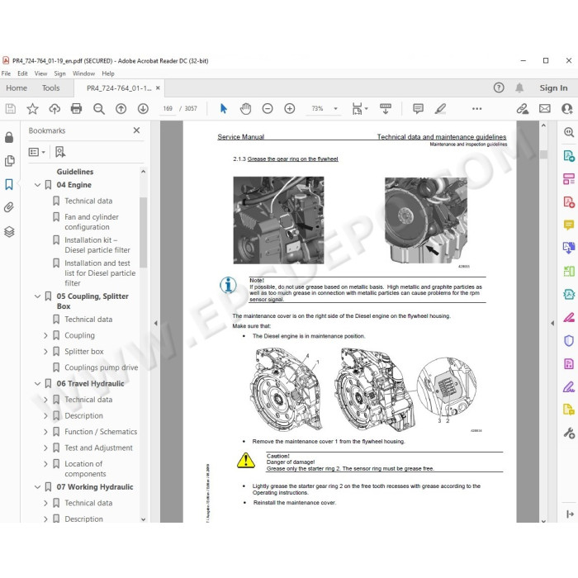Open the Sign menu
This screenshot has width=578, height=578.
coord(59,73)
